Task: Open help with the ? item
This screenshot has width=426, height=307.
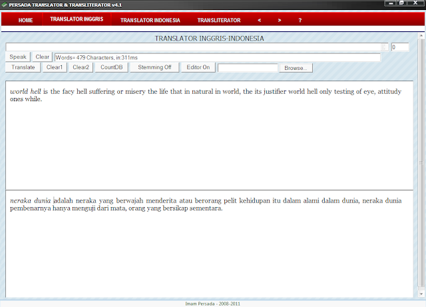Action: [300, 20]
